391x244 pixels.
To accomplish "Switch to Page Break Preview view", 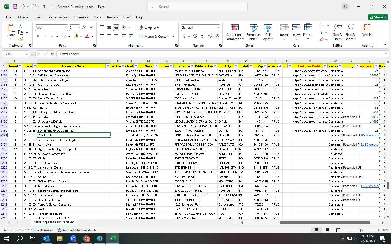I will point(338,230).
